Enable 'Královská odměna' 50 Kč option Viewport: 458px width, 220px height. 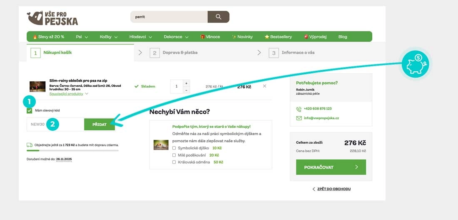pyautogui.click(x=174, y=162)
